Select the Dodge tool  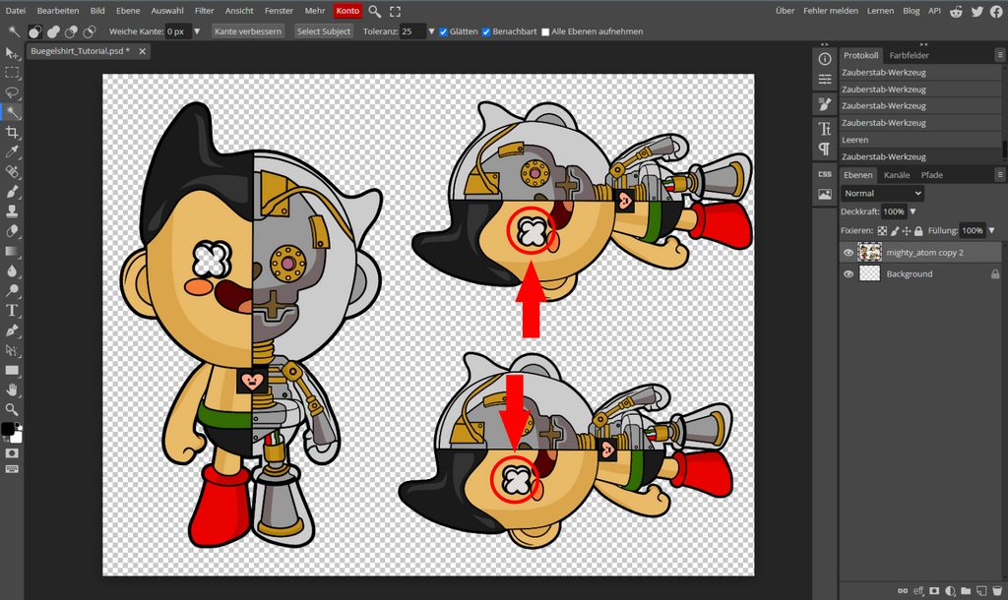click(x=12, y=290)
